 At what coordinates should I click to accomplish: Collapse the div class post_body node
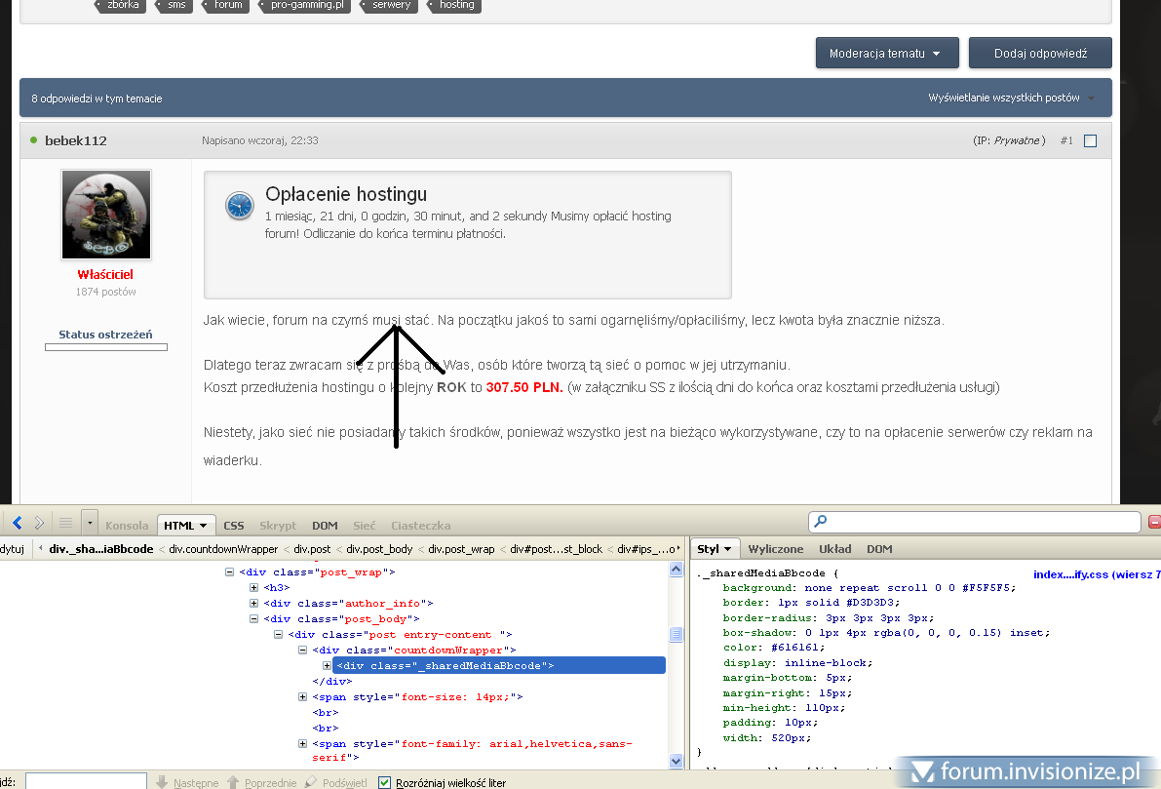(x=254, y=618)
